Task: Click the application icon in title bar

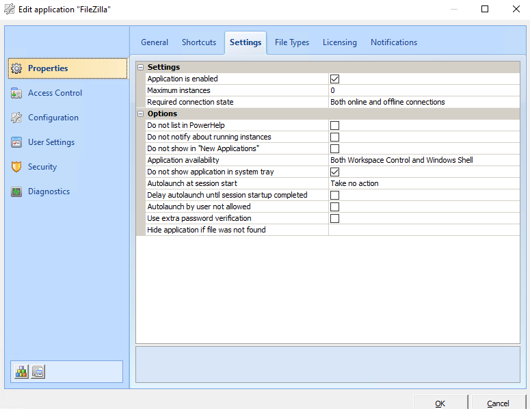Action: [x=10, y=9]
